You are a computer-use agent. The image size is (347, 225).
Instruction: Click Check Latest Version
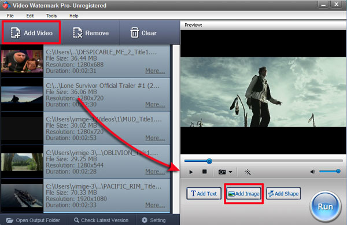coord(101,220)
